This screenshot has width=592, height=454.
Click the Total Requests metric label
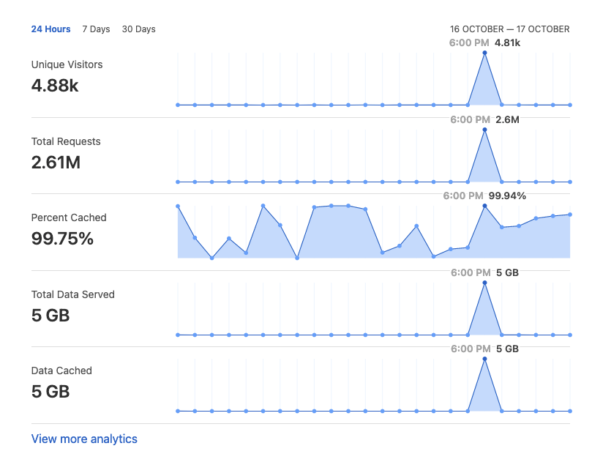coord(66,141)
